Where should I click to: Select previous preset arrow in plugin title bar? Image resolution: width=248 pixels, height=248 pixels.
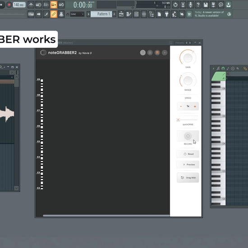click(187, 43)
